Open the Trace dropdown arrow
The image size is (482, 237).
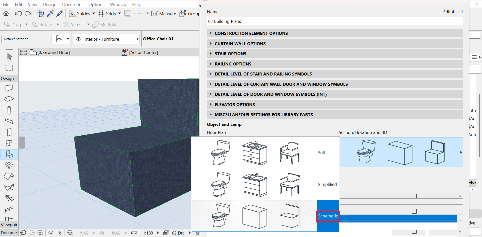(x=147, y=14)
